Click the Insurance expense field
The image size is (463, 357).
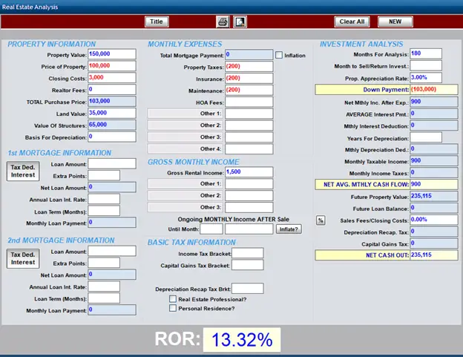tap(249, 78)
